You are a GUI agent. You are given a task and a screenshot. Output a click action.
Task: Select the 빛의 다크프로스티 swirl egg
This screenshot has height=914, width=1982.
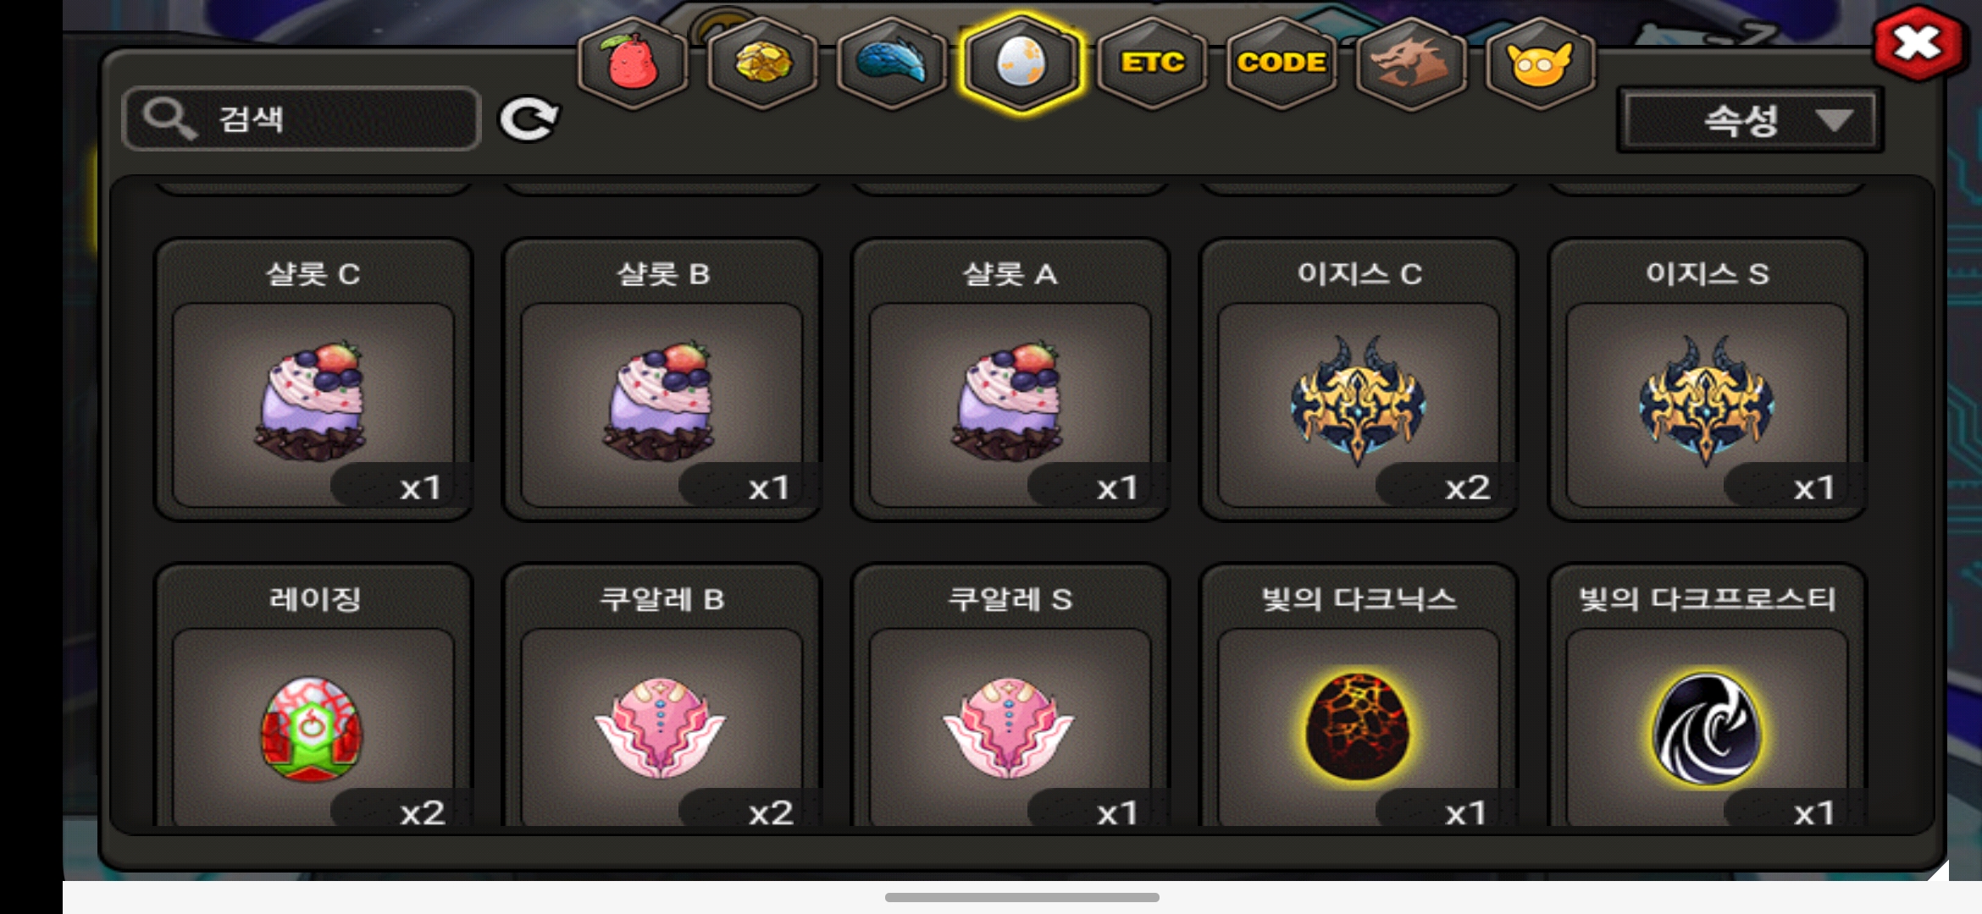(x=1707, y=696)
